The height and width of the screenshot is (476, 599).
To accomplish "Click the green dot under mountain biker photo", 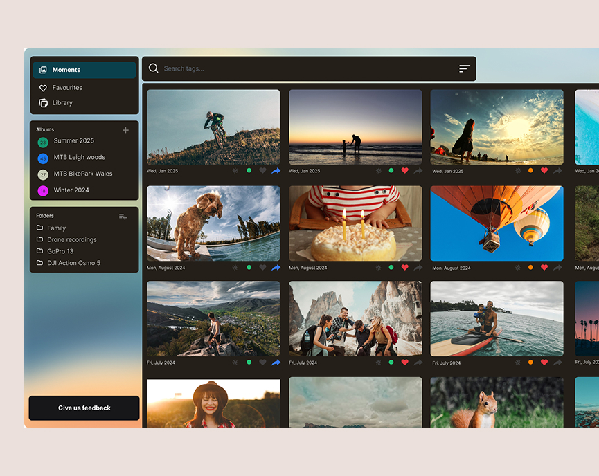I will pos(249,171).
